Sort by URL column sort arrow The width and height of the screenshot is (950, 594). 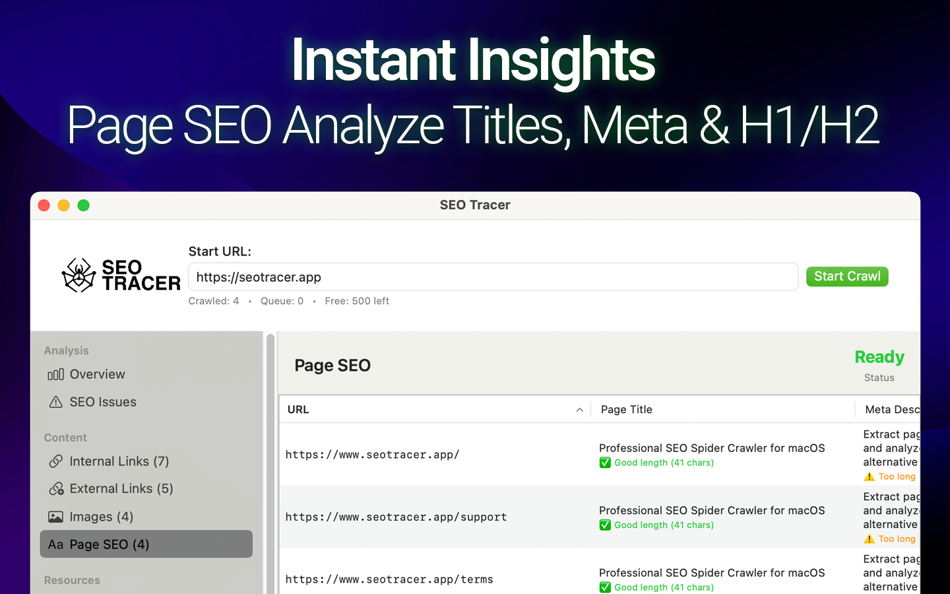pos(579,410)
